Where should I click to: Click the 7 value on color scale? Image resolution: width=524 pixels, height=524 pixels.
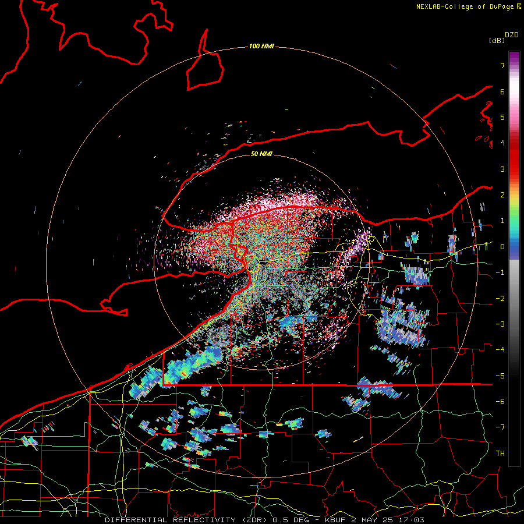pos(502,65)
